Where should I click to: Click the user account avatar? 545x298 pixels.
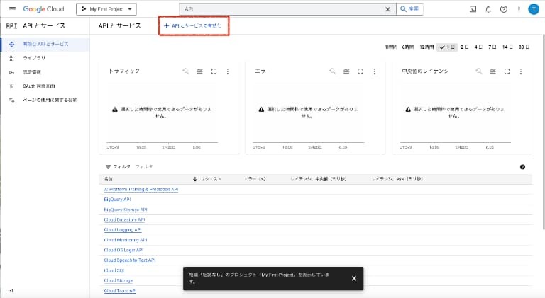[534, 8]
